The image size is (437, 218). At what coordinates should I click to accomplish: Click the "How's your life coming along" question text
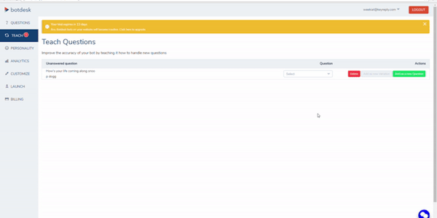[70, 74]
